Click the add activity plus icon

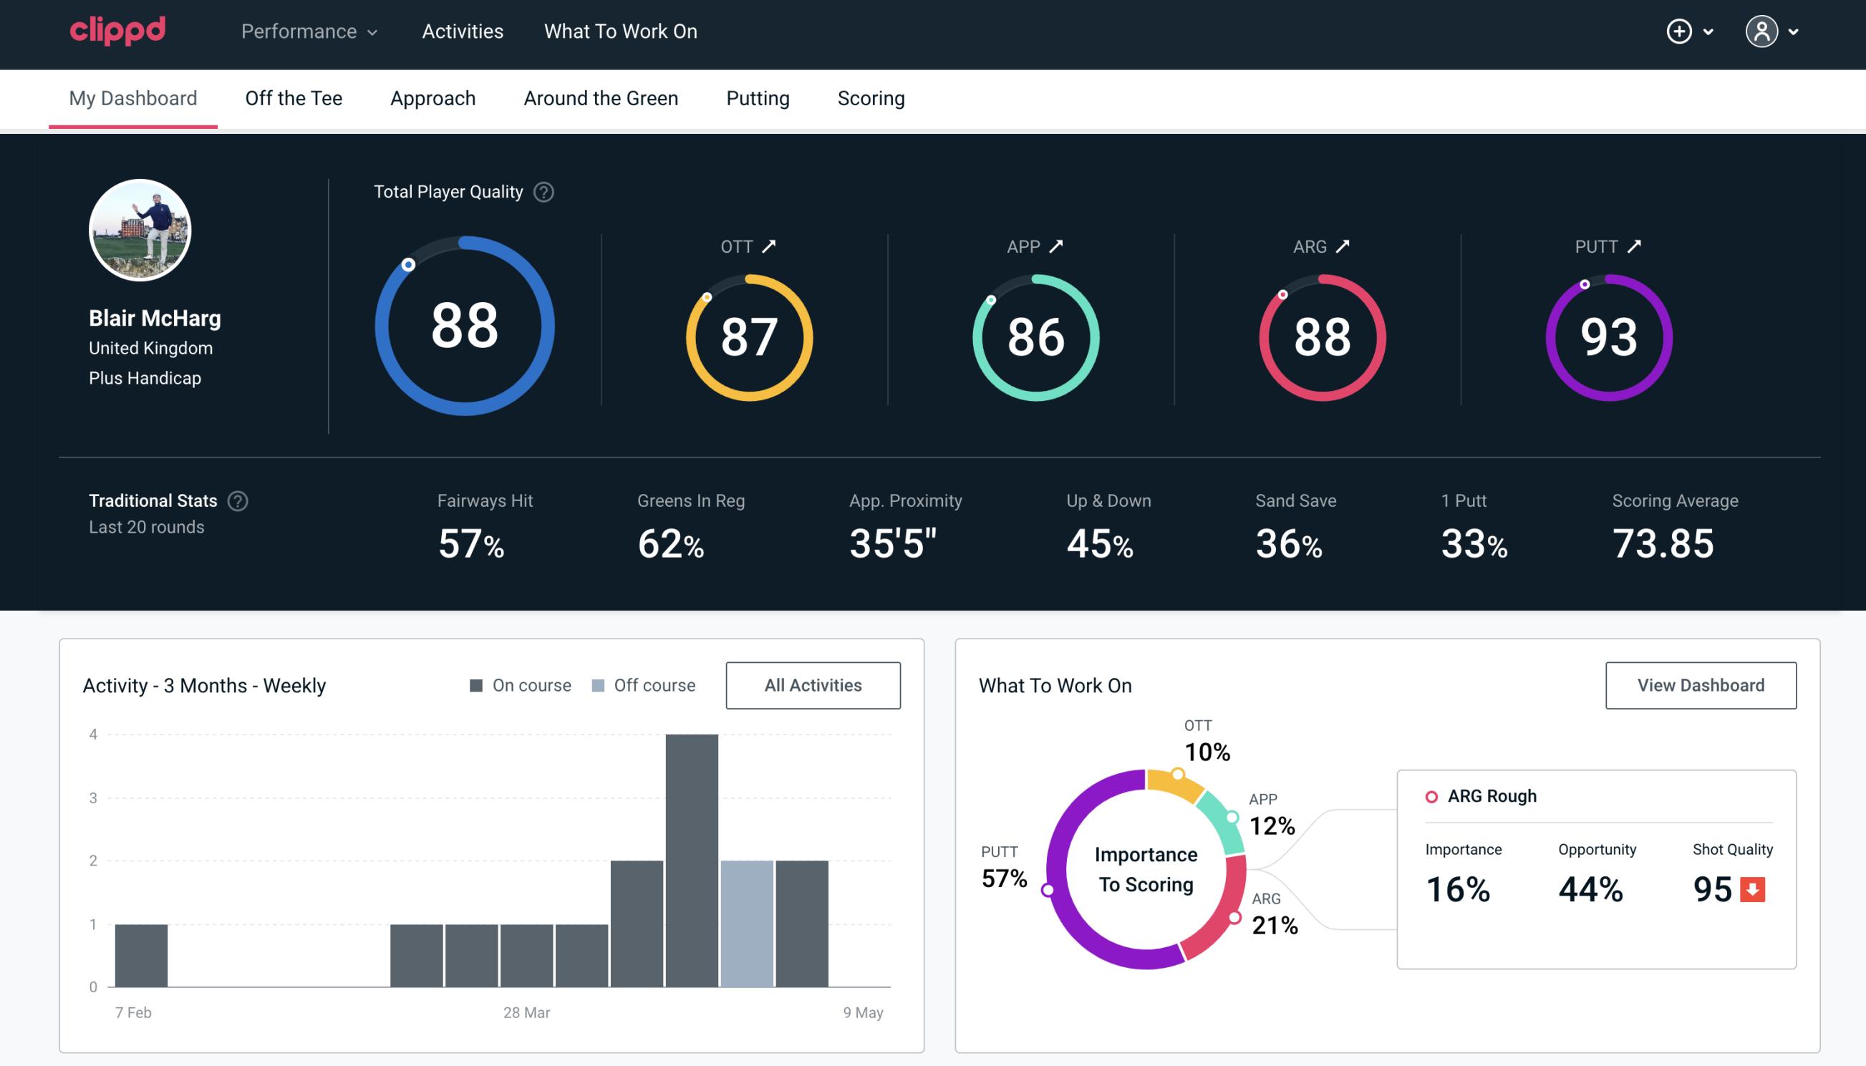point(1680,32)
